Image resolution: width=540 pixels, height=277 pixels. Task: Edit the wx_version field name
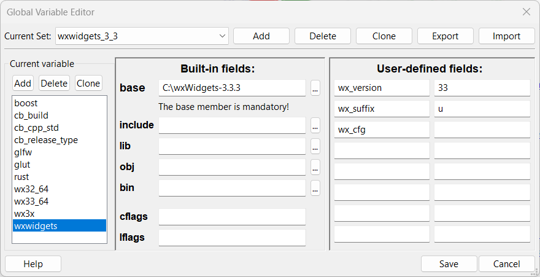click(382, 88)
